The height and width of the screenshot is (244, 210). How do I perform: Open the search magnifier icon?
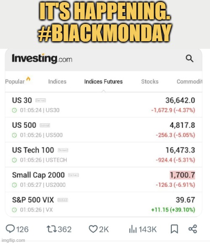pyautogui.click(x=189, y=58)
